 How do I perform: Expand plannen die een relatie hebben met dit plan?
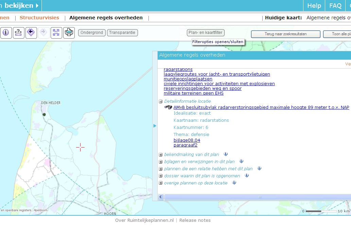[x=160, y=169]
